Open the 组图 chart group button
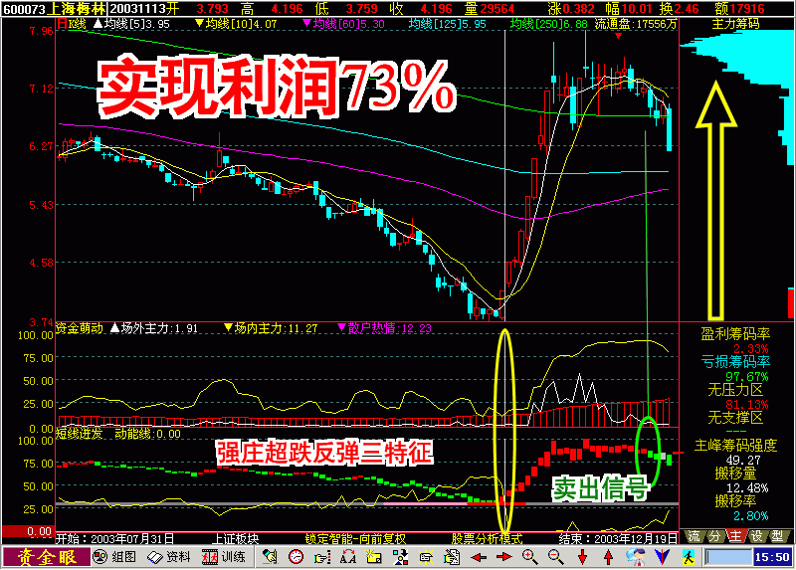The width and height of the screenshot is (796, 570). (114, 557)
